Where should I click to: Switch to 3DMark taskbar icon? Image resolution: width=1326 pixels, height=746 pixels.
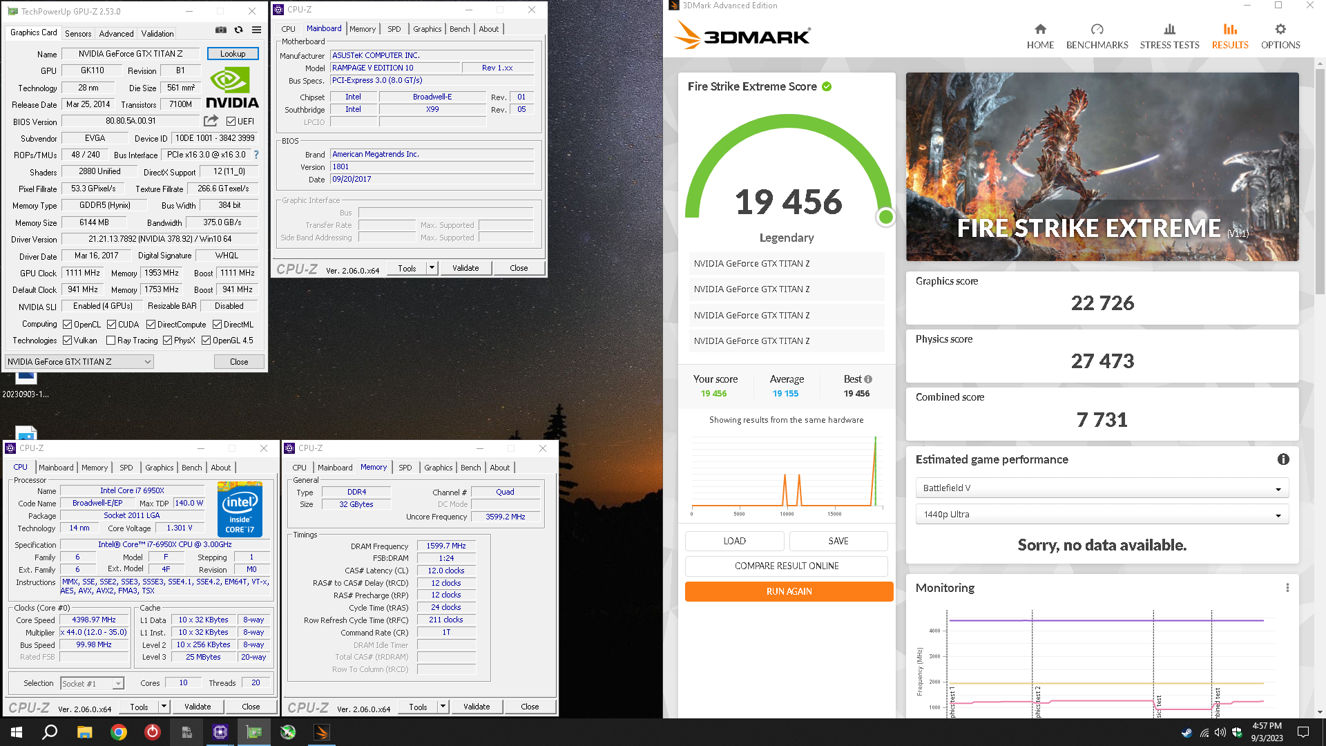322,732
